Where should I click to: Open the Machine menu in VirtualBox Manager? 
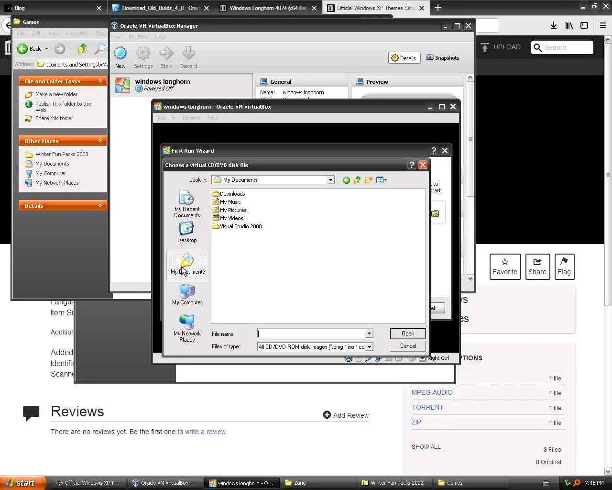138,37
